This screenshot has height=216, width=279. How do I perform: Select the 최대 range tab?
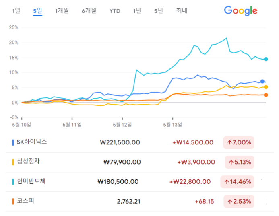coord(182,11)
